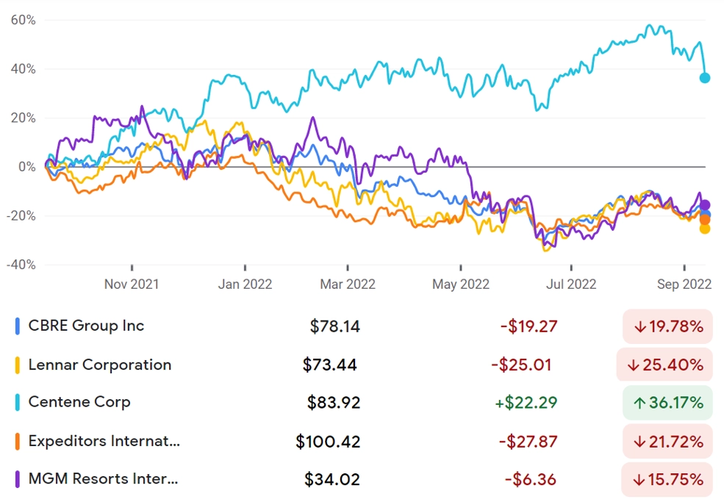Viewport: 724px width, 502px height.
Task: Click the CBRE Group blue color bar
Action: pos(18,326)
